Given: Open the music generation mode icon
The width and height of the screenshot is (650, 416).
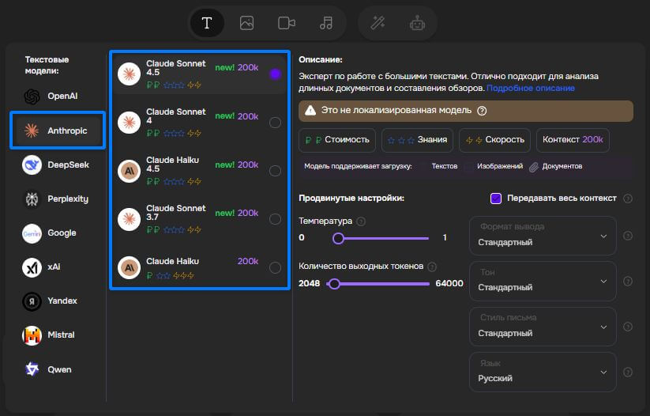Looking at the screenshot, I should coord(326,23).
